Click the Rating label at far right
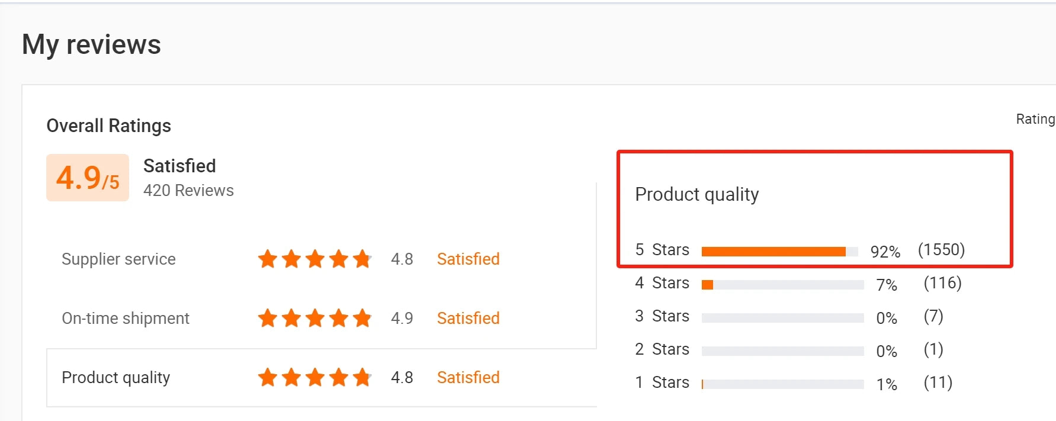The width and height of the screenshot is (1056, 421). [1035, 119]
